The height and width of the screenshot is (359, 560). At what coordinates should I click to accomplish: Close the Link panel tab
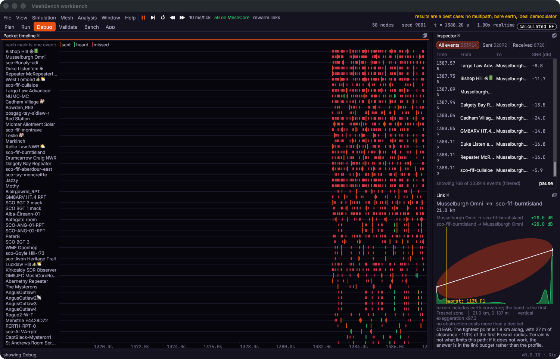point(448,195)
